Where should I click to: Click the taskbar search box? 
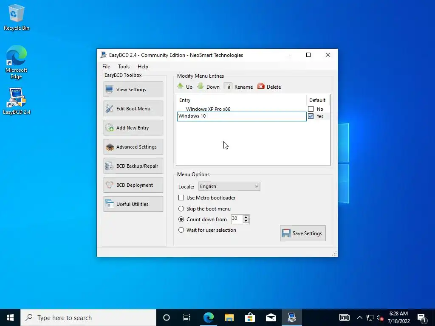click(88, 318)
